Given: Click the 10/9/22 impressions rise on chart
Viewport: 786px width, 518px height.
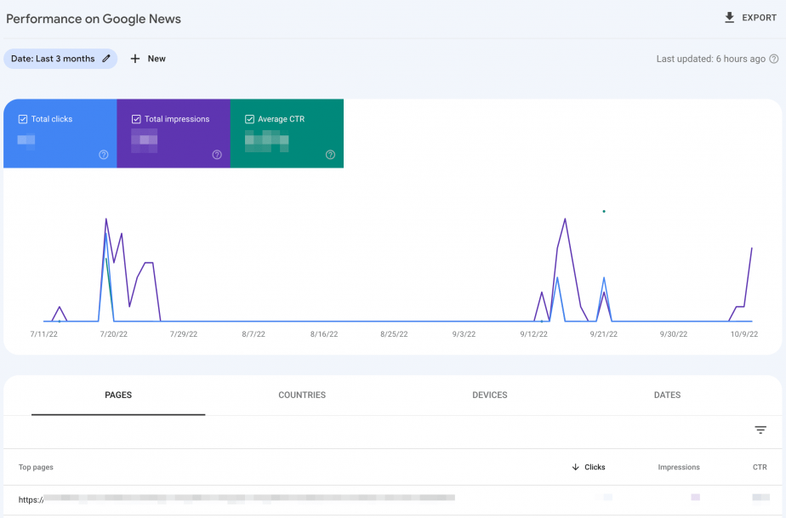Looking at the screenshot, I should coord(751,249).
